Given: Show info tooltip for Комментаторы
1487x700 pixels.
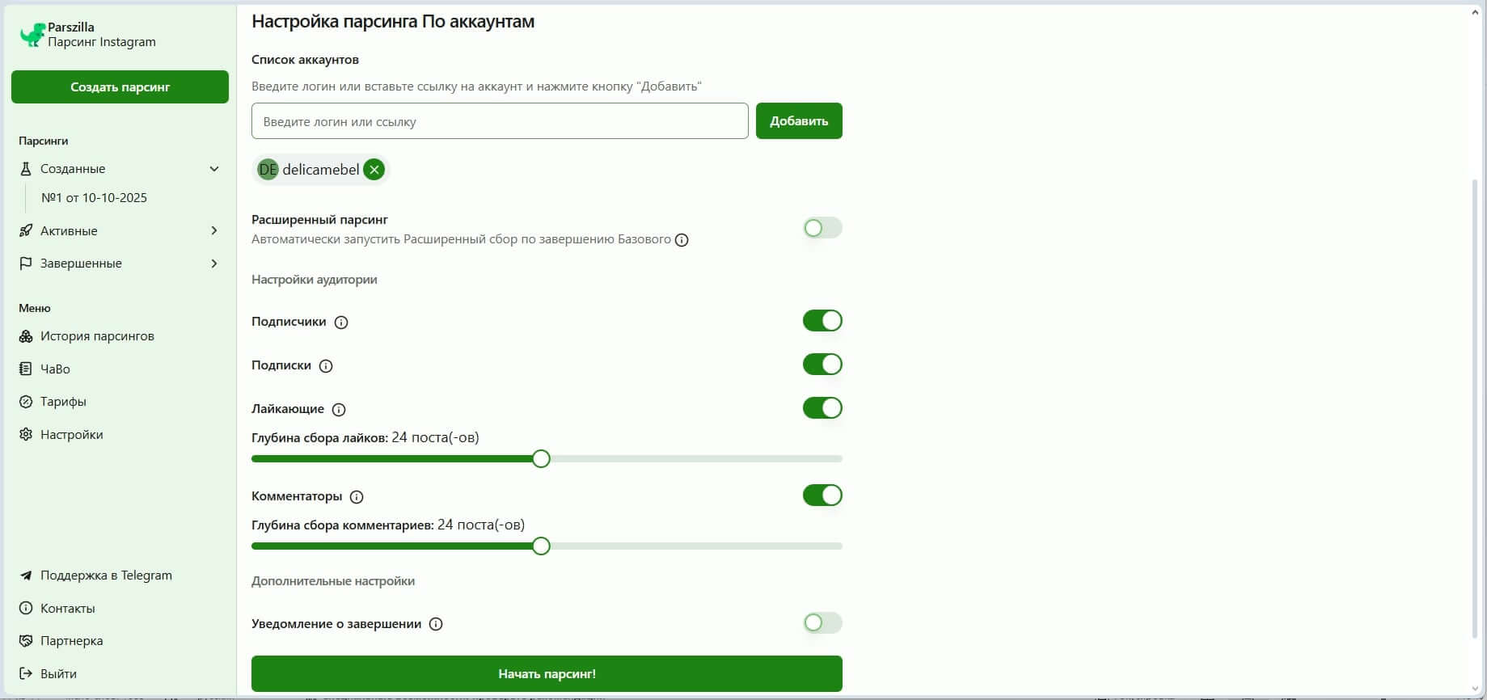Looking at the screenshot, I should (x=357, y=497).
